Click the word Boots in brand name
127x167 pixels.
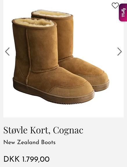click(x=48, y=142)
